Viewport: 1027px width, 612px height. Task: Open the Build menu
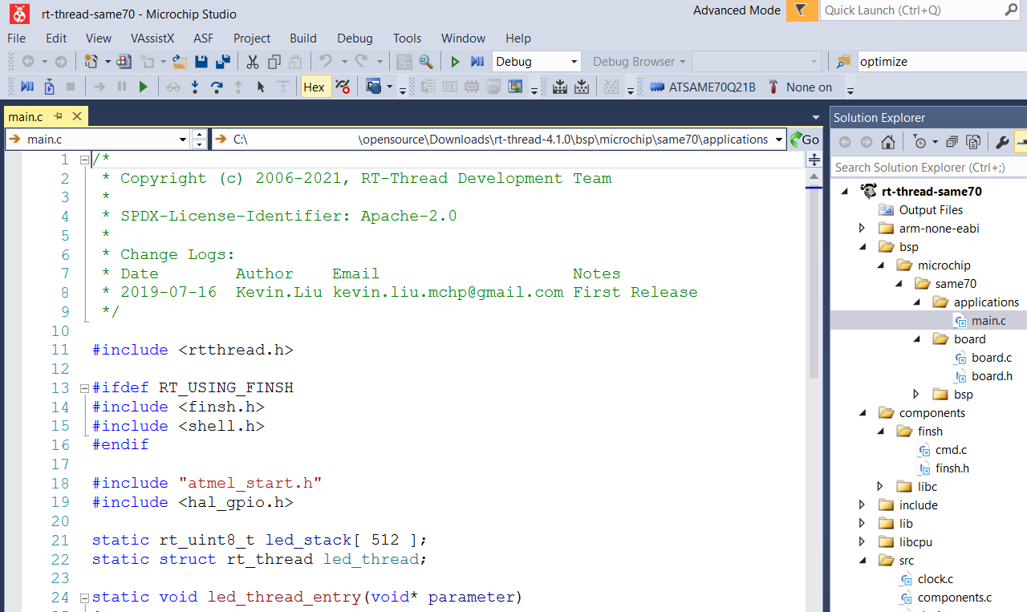[302, 38]
